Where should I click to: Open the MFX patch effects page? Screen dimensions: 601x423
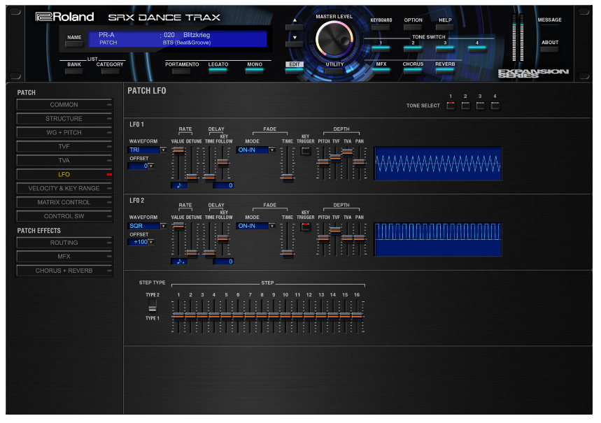[x=64, y=257]
